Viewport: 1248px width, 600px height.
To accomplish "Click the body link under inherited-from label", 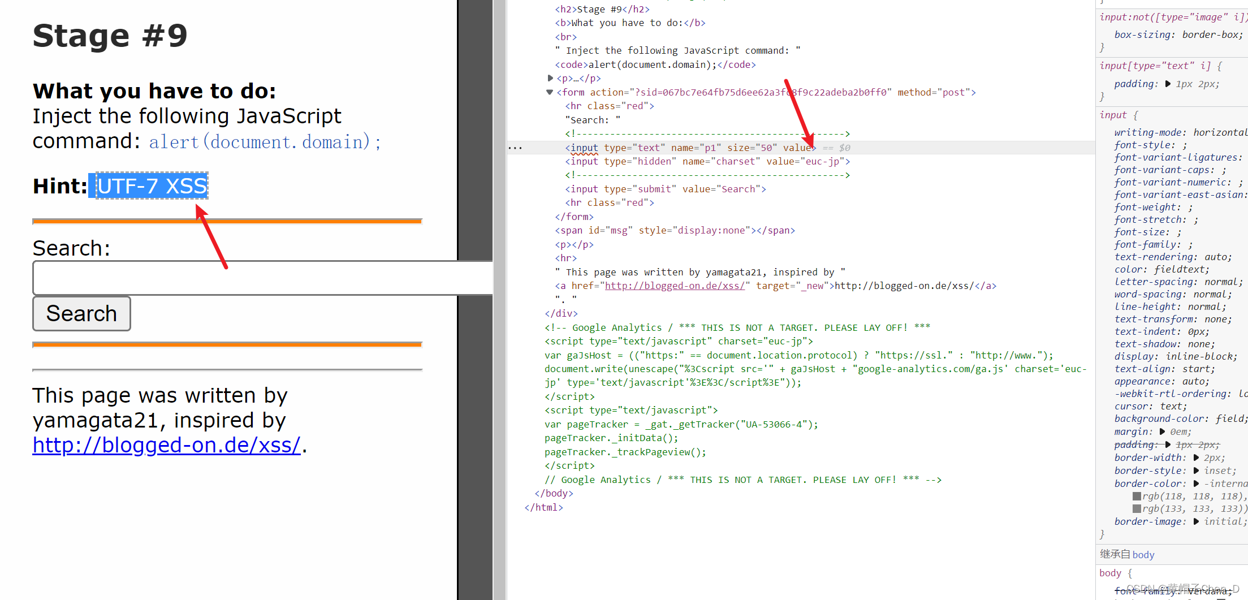I will click(1143, 555).
